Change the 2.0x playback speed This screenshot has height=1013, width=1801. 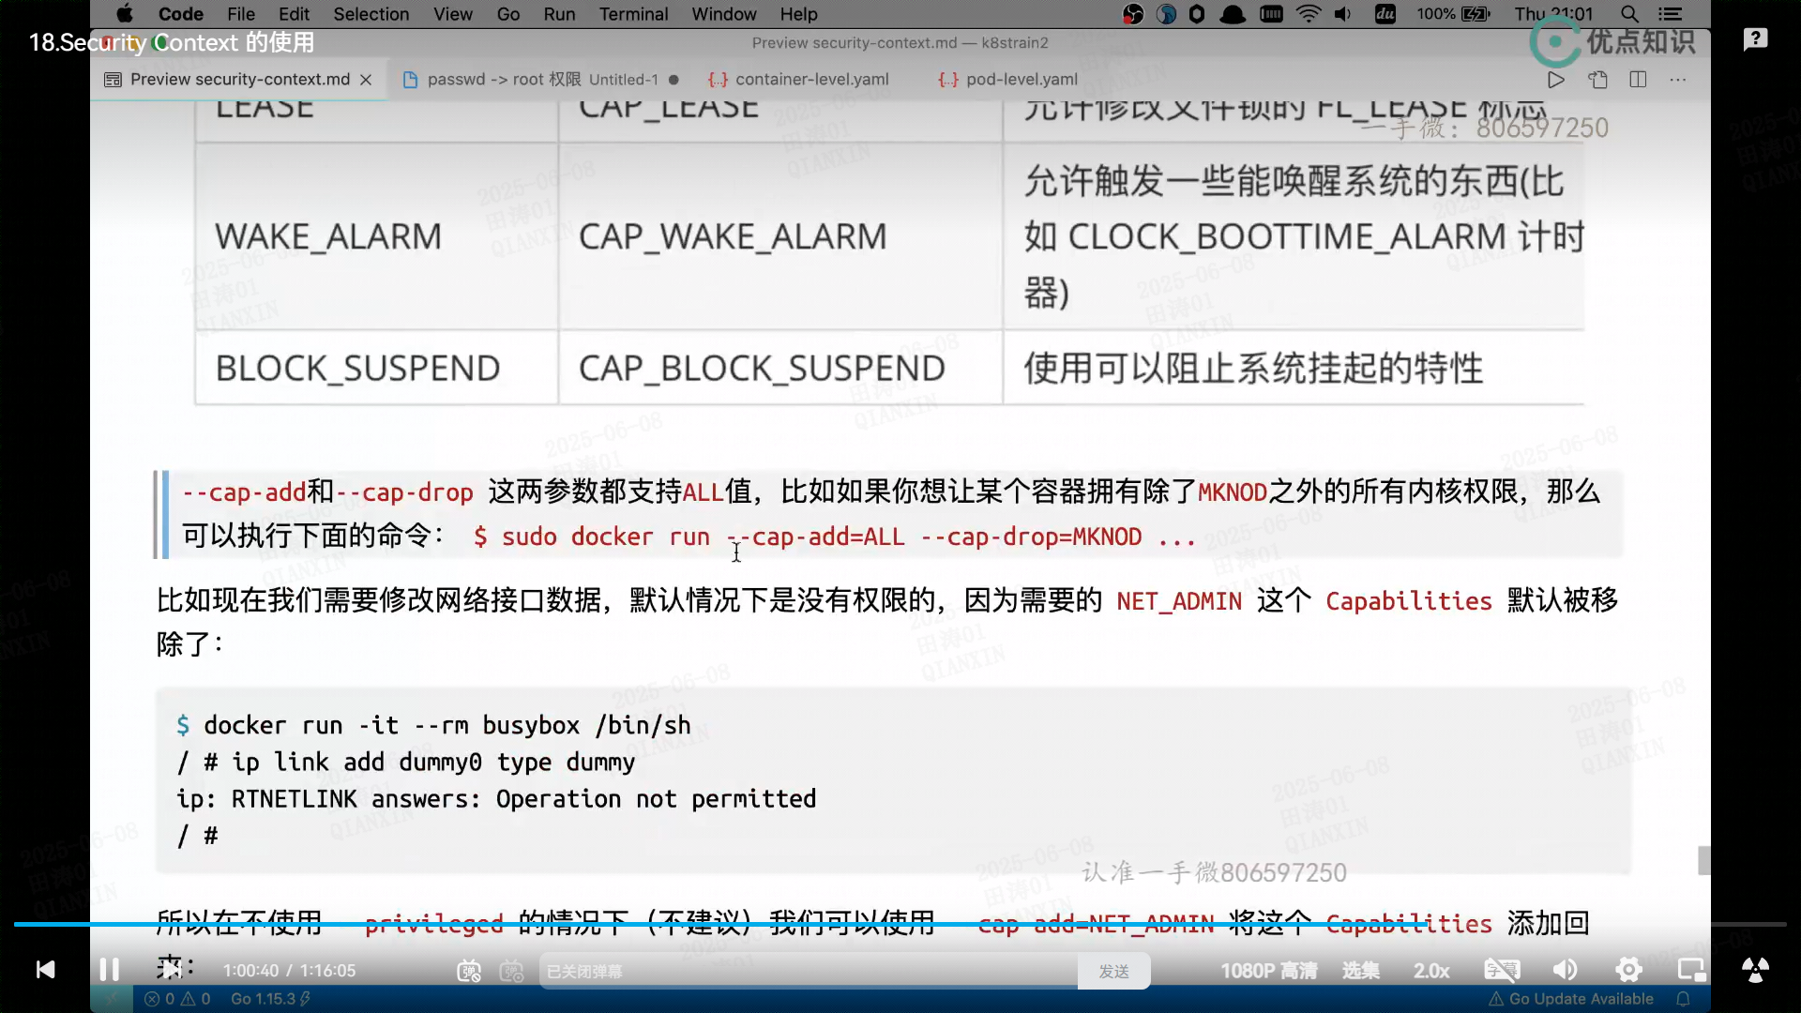1431,971
